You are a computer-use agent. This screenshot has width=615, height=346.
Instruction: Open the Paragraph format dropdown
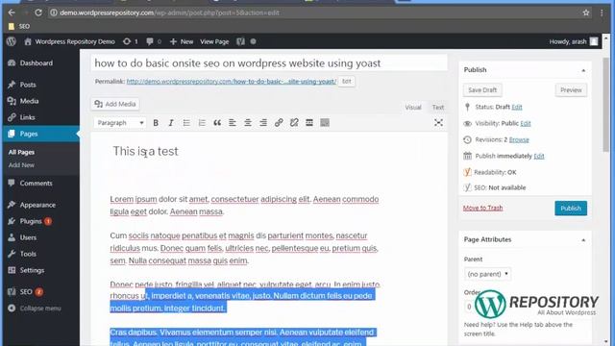tap(119, 123)
